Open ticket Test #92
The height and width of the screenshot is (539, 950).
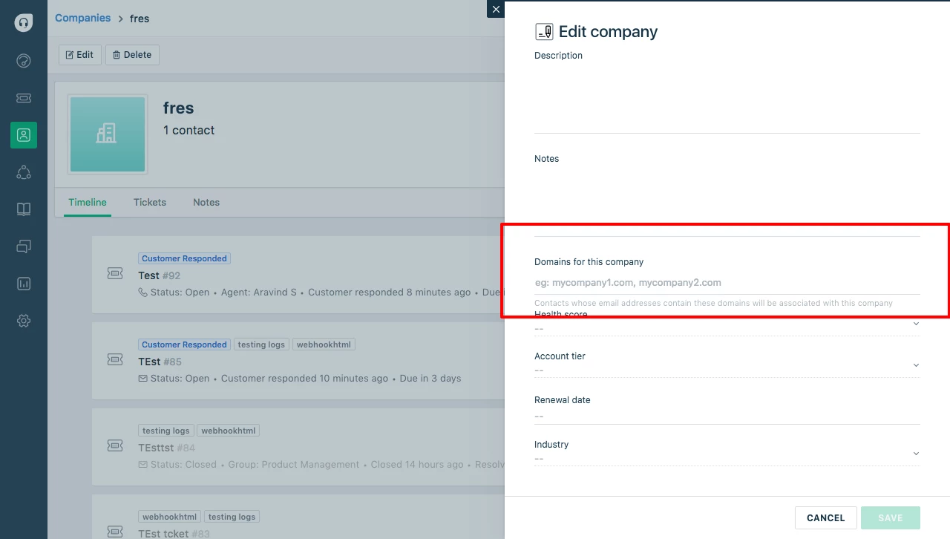click(160, 275)
